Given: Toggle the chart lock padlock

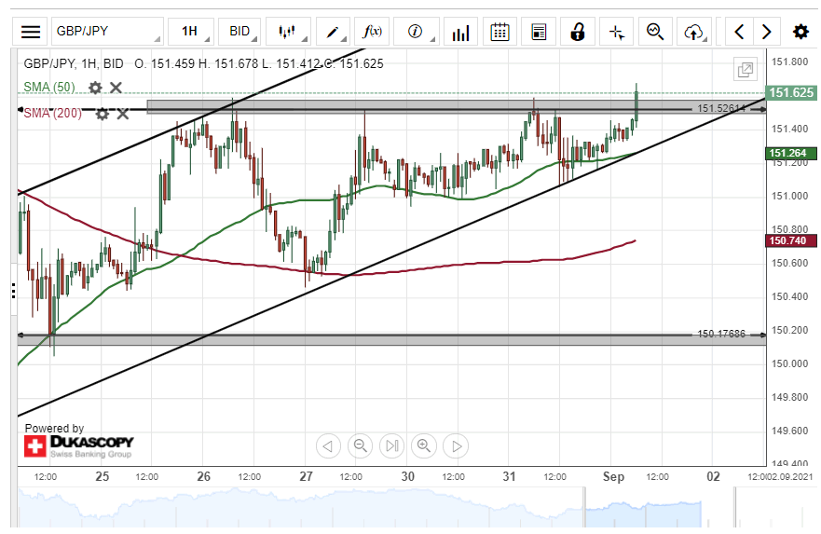Looking at the screenshot, I should 578,32.
